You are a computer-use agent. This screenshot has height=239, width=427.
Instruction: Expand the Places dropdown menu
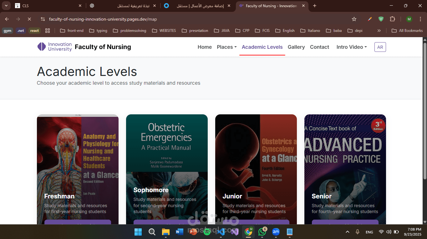pyautogui.click(x=227, y=47)
